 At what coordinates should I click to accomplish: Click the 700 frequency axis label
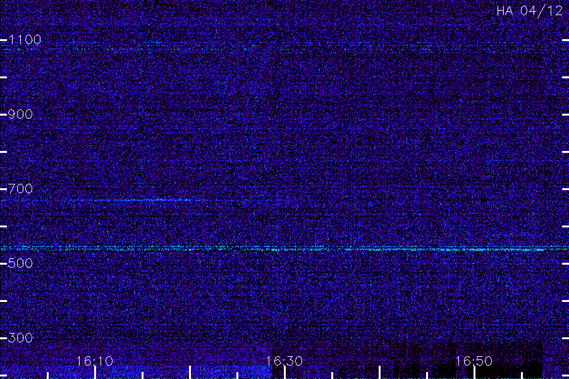20,189
